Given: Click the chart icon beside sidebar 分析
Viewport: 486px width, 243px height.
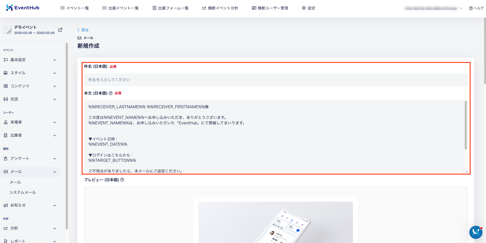Looking at the screenshot, I should pos(6,228).
